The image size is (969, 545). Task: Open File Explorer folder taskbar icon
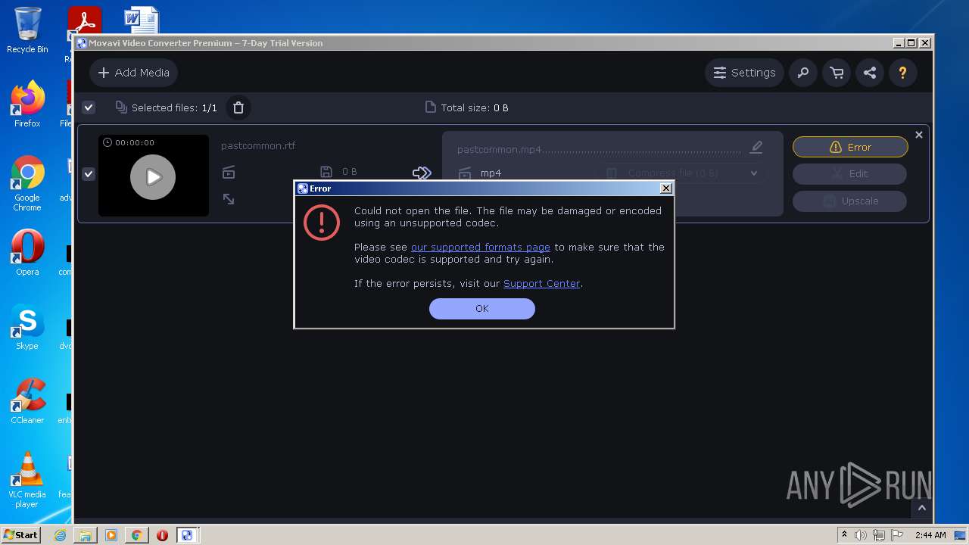tap(86, 535)
